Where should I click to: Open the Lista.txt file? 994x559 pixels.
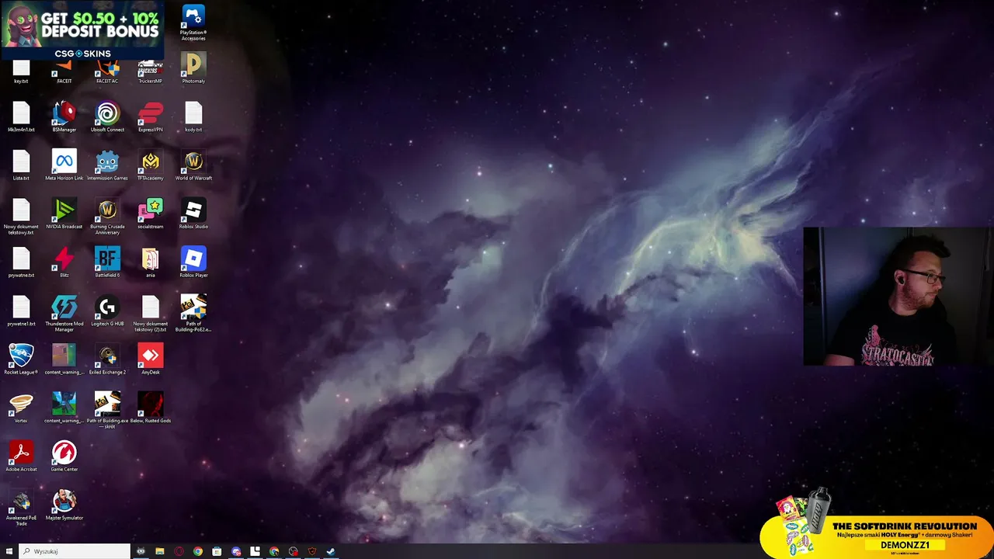(21, 165)
